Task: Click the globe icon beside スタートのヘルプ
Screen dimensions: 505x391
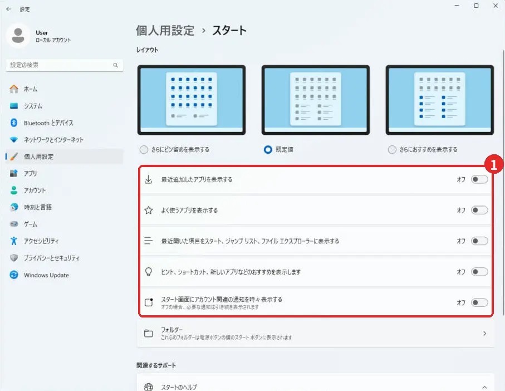Action: [149, 387]
